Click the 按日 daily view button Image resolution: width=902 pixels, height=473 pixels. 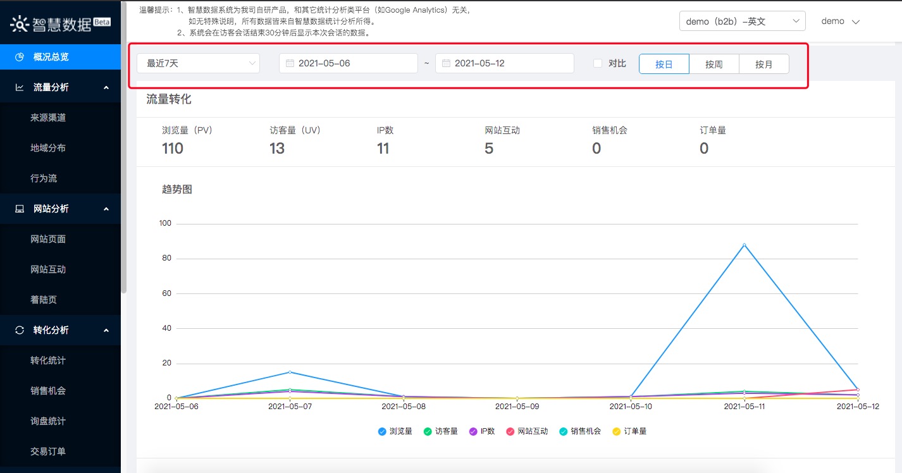coord(664,63)
